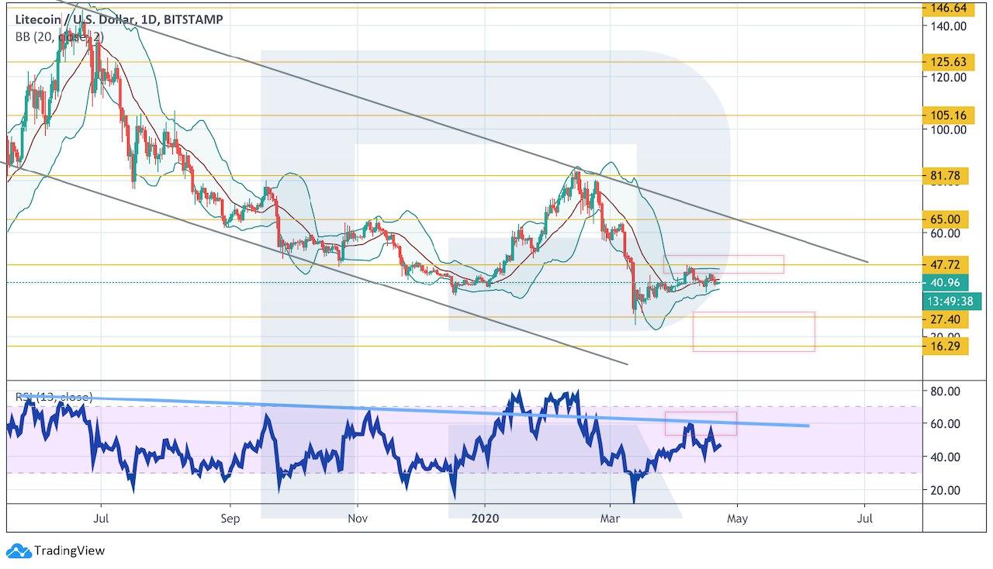Click the Mar time axis label
993x569 pixels.
coord(610,518)
